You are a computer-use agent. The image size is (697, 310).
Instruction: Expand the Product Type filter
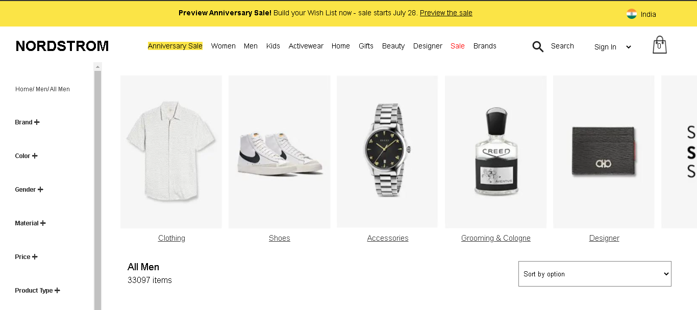(x=37, y=291)
